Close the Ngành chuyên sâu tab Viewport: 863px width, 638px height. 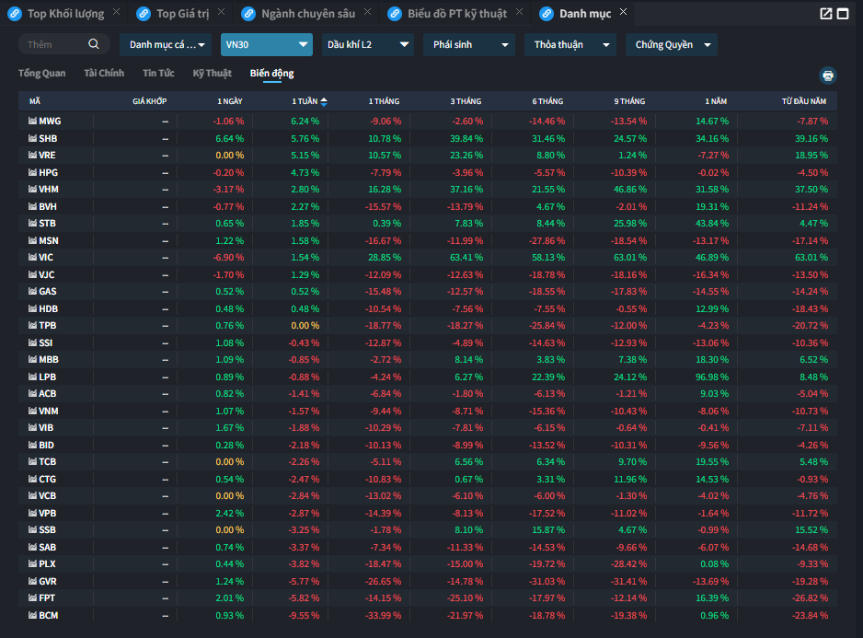(x=368, y=12)
